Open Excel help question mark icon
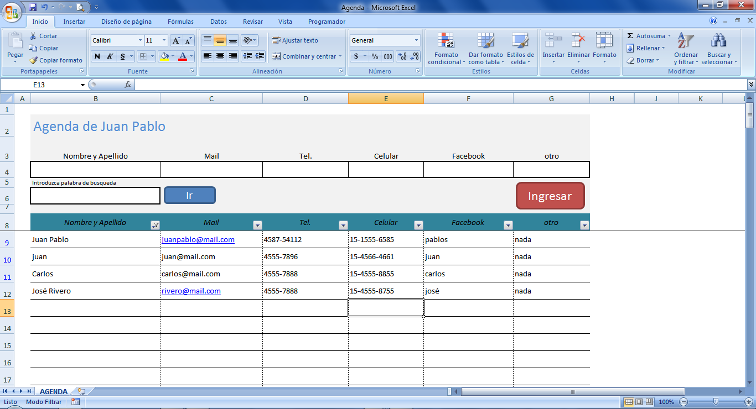The height and width of the screenshot is (409, 756). 713,21
